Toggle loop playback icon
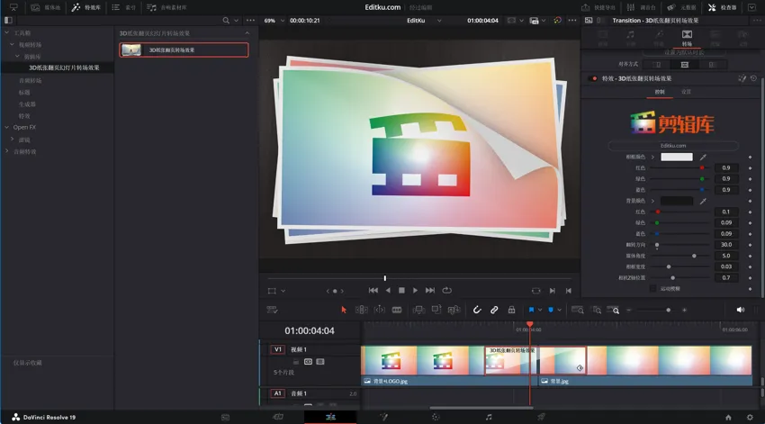 click(446, 291)
